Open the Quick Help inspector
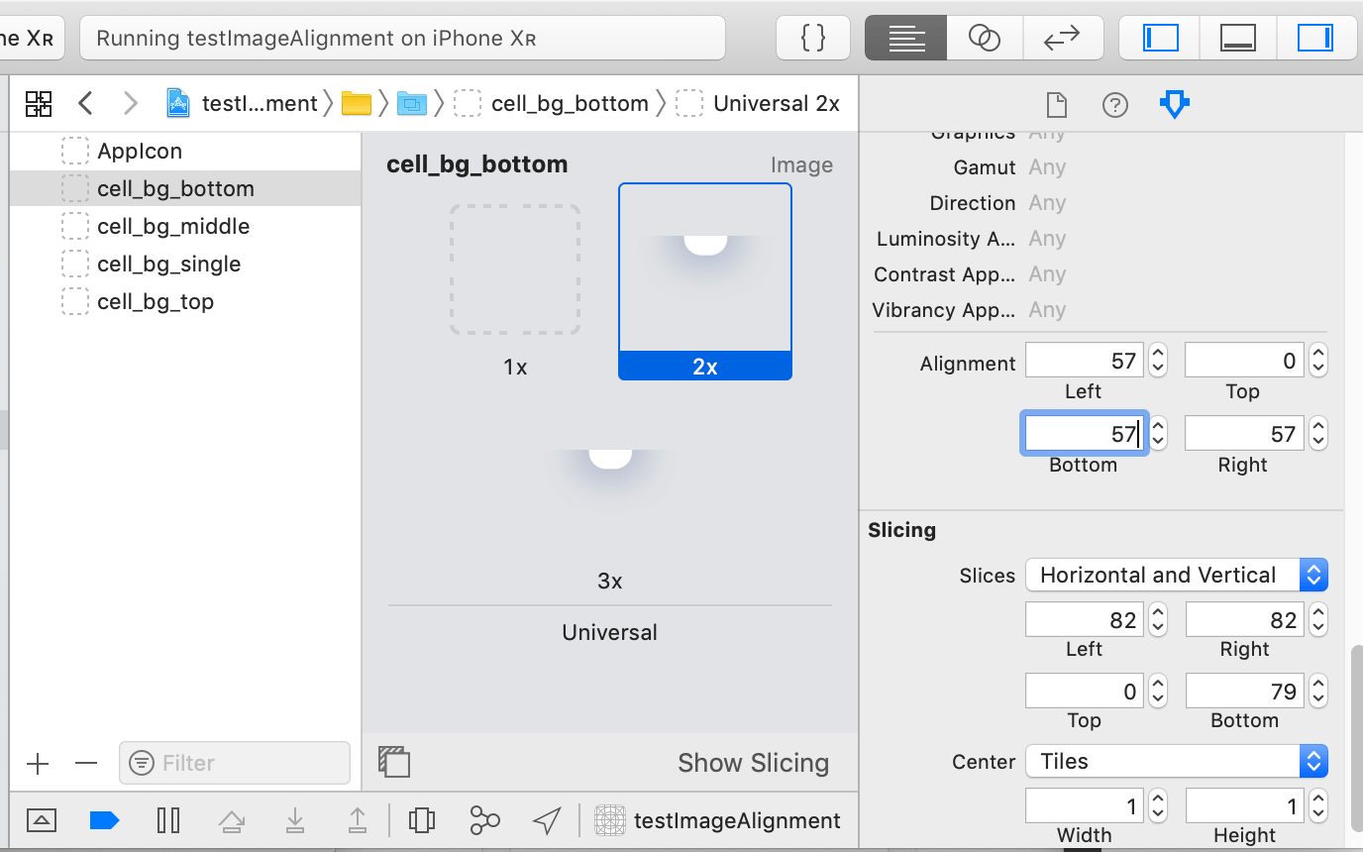Viewport: 1363px width, 852px height. (1114, 105)
